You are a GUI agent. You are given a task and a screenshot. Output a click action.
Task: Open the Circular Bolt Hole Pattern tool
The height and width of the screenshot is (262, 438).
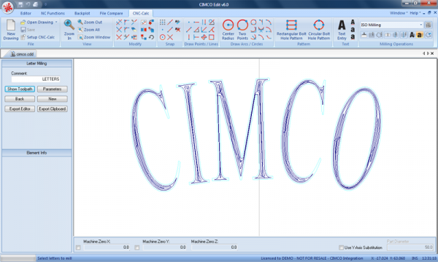(319, 25)
